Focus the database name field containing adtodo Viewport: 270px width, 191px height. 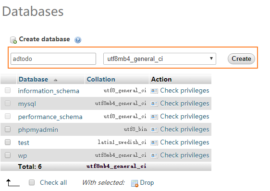click(53, 59)
